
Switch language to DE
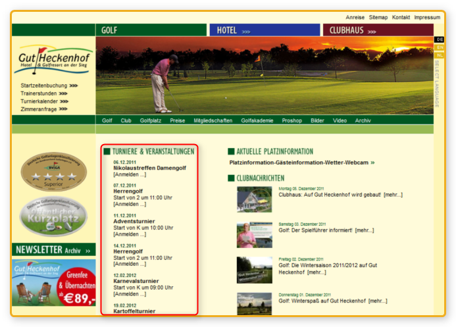pos(440,39)
